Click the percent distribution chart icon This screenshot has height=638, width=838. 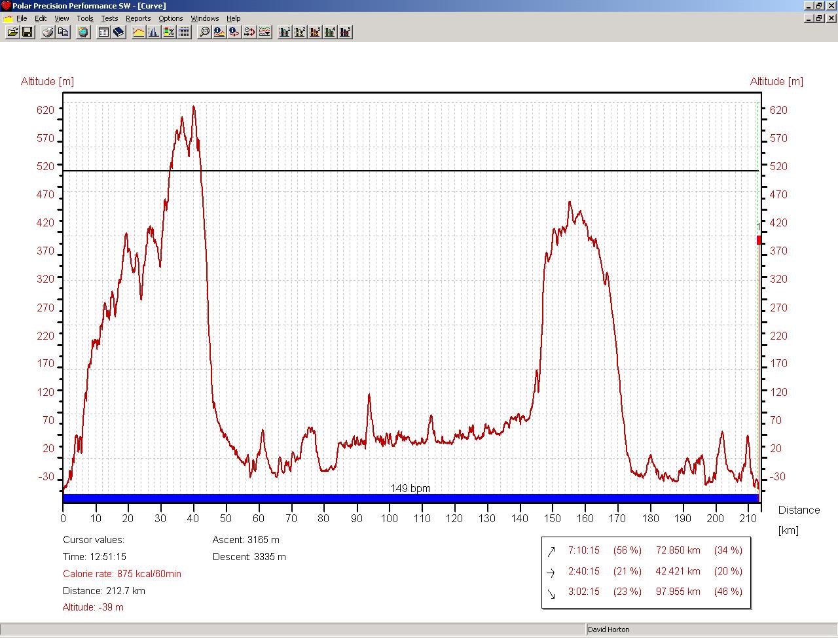[x=169, y=31]
